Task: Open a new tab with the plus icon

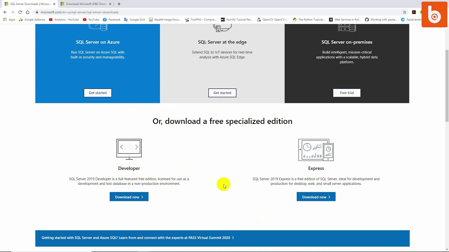Action: [x=119, y=4]
